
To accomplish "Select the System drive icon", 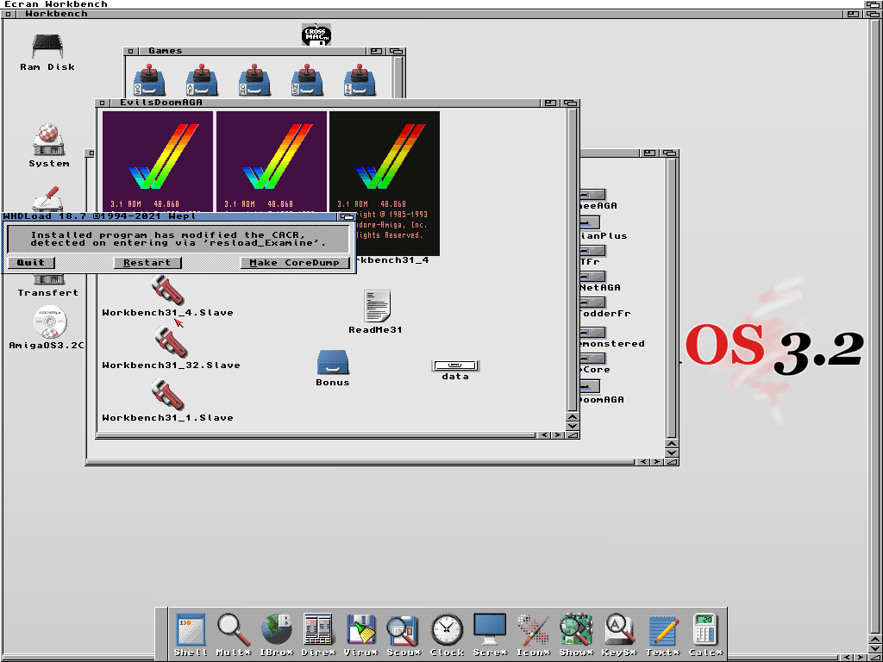I will click(x=49, y=141).
